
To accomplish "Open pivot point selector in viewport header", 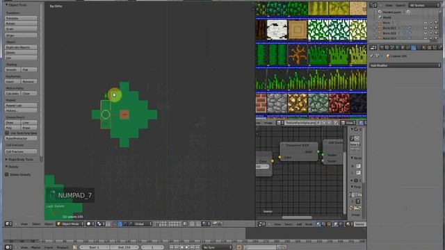I will [100, 224].
